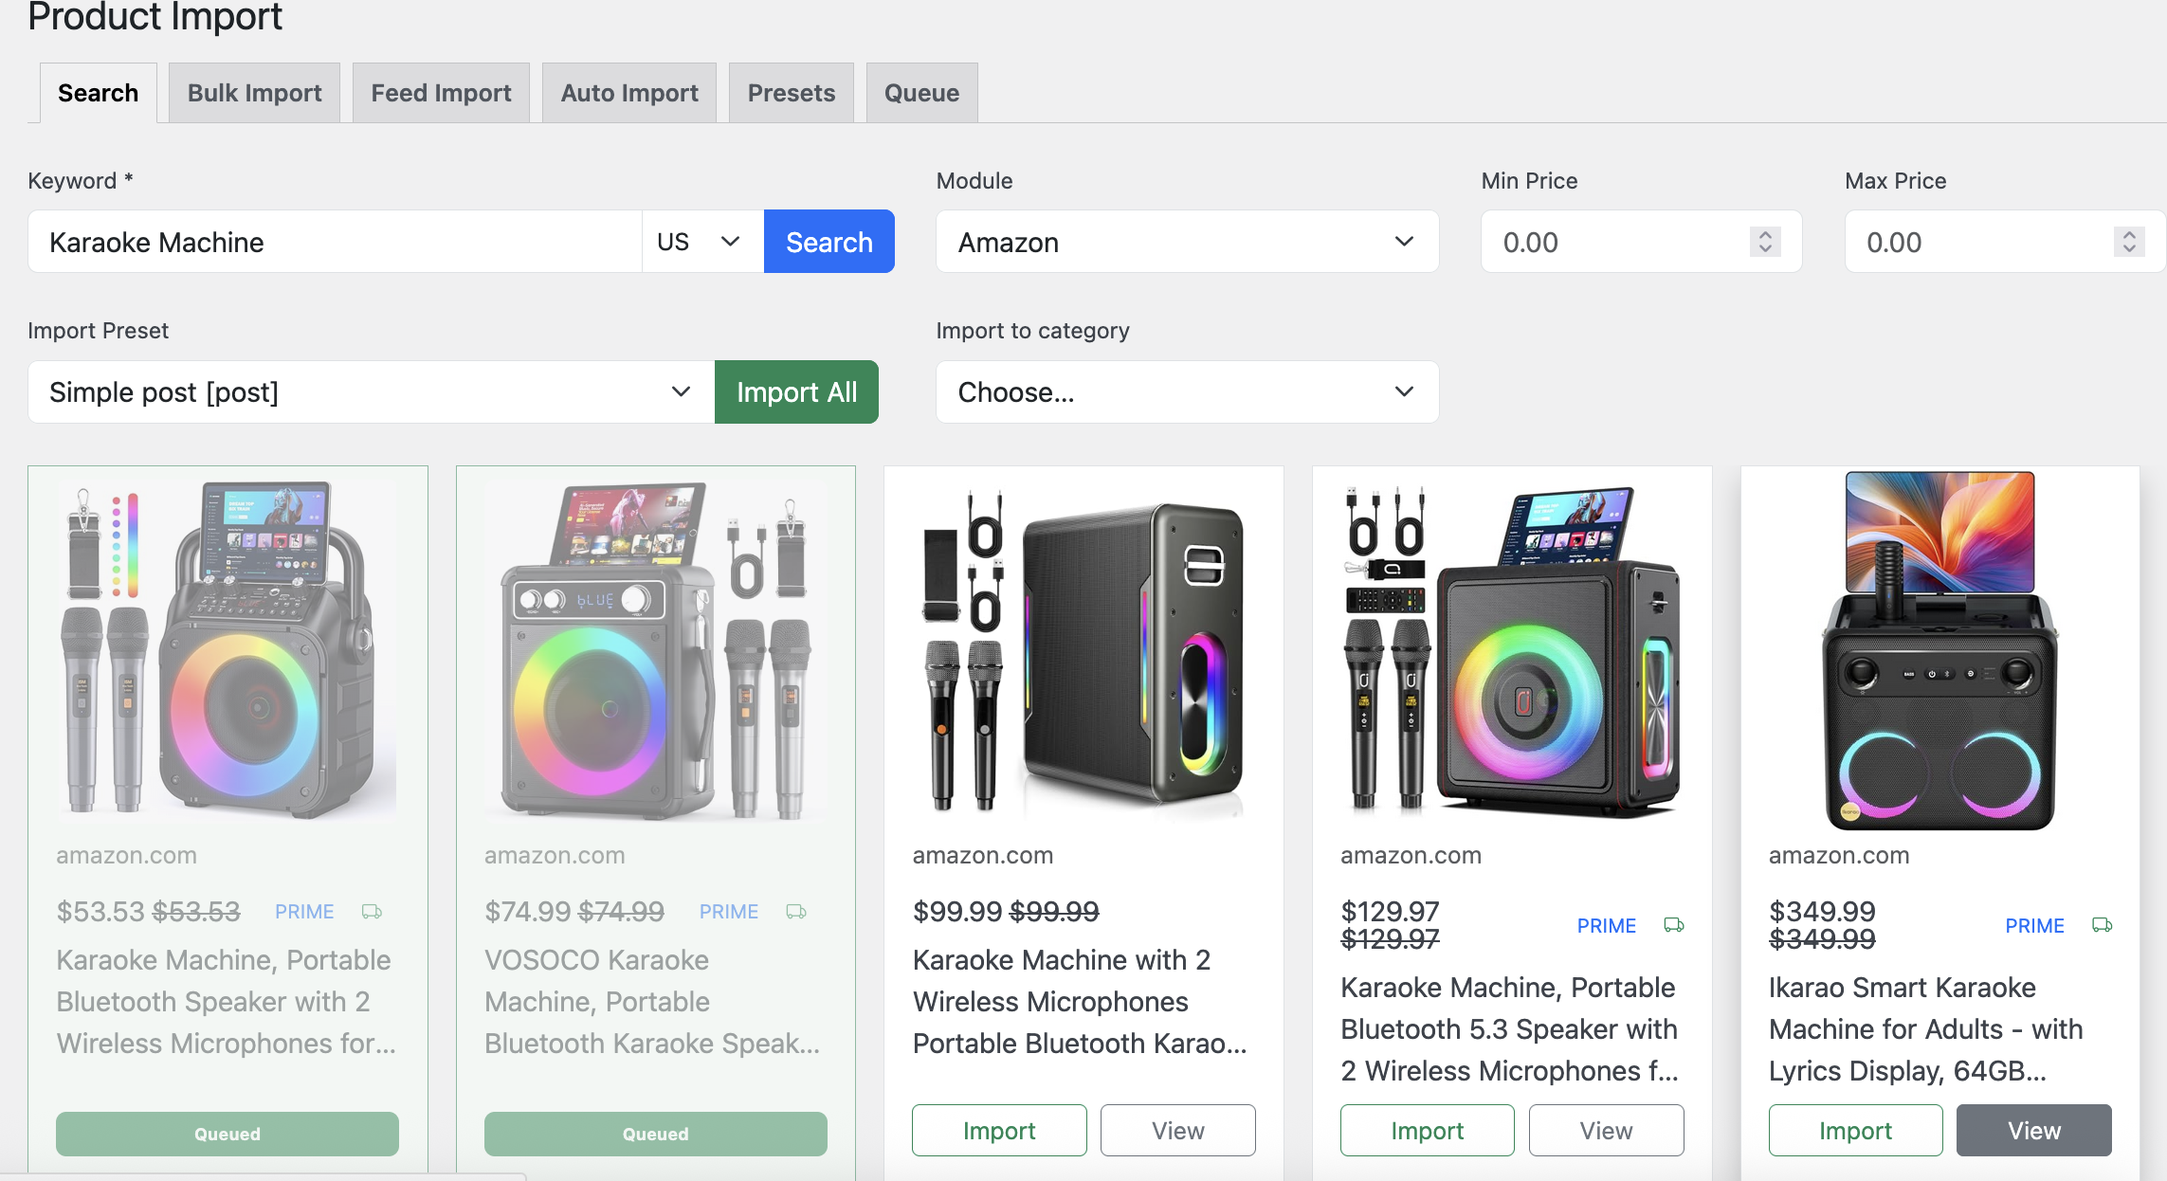Click free shipping truck icon on $129.97 product
This screenshot has height=1181, width=2167.
[x=1674, y=925]
